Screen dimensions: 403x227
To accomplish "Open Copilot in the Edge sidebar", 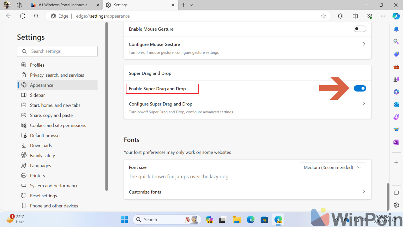I will (396, 16).
